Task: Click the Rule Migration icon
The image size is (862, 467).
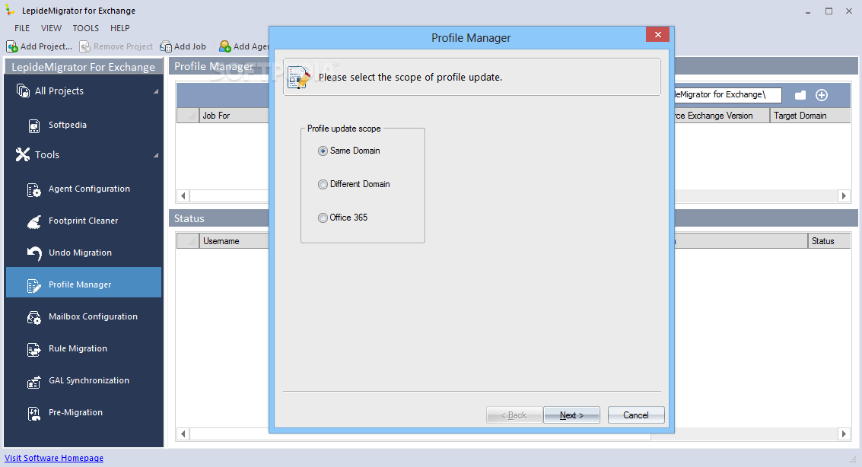Action: [34, 349]
